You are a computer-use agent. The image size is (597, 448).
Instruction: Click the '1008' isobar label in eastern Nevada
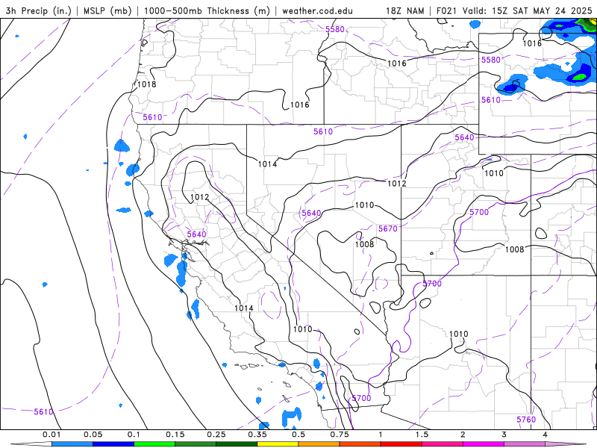coord(364,244)
